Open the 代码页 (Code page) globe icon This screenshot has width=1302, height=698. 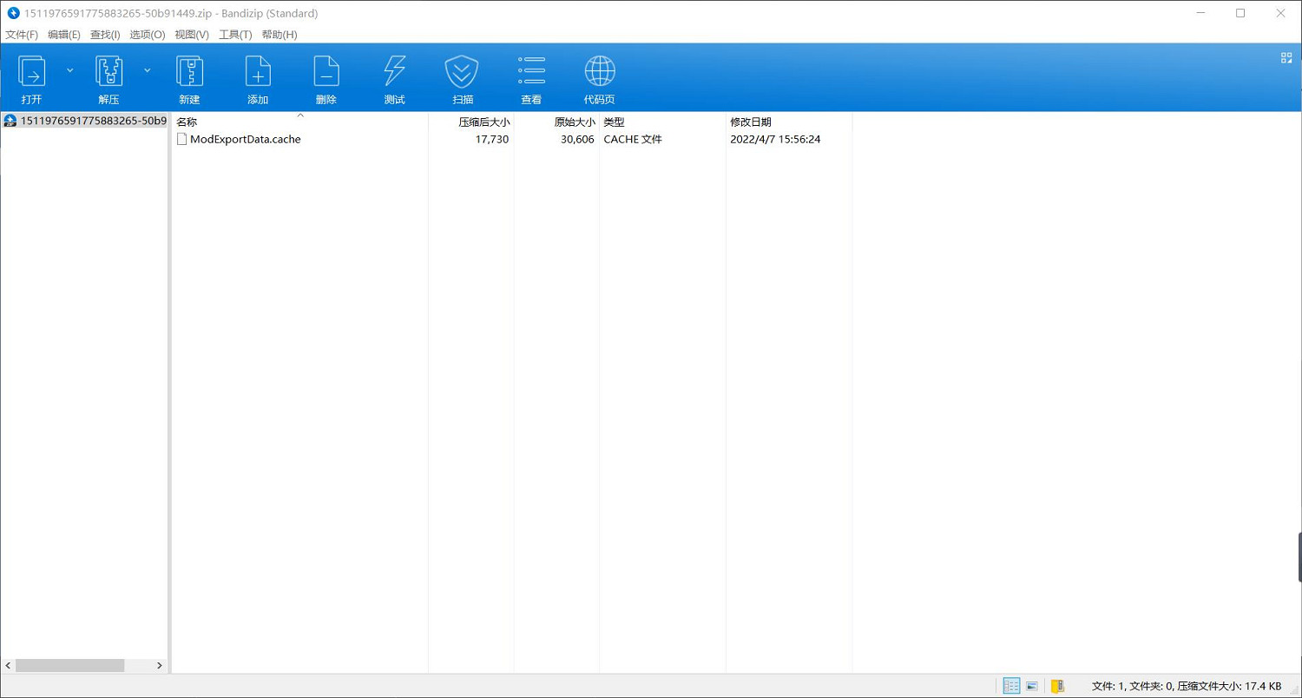coord(599,79)
